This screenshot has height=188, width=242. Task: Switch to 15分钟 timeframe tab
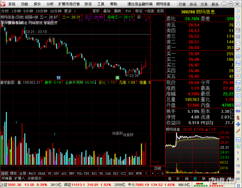(x=41, y=11)
